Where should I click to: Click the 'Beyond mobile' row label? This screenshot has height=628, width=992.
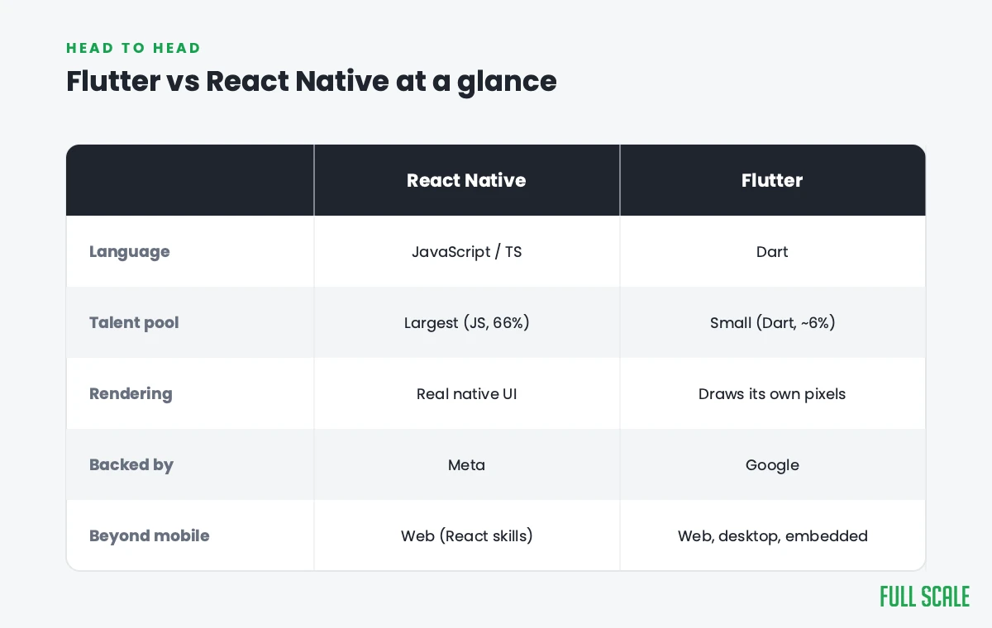click(x=150, y=536)
